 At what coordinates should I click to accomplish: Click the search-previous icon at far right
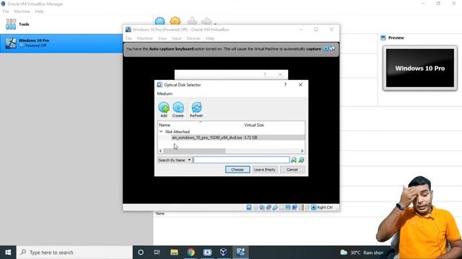[302, 160]
